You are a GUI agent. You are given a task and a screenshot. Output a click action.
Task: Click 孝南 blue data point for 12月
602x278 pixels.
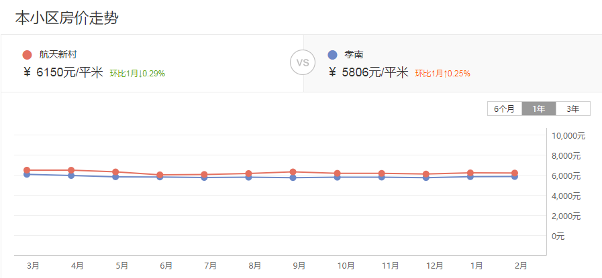426,178
